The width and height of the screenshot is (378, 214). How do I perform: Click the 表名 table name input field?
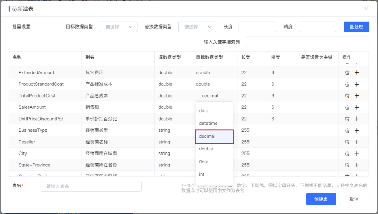click(x=91, y=186)
